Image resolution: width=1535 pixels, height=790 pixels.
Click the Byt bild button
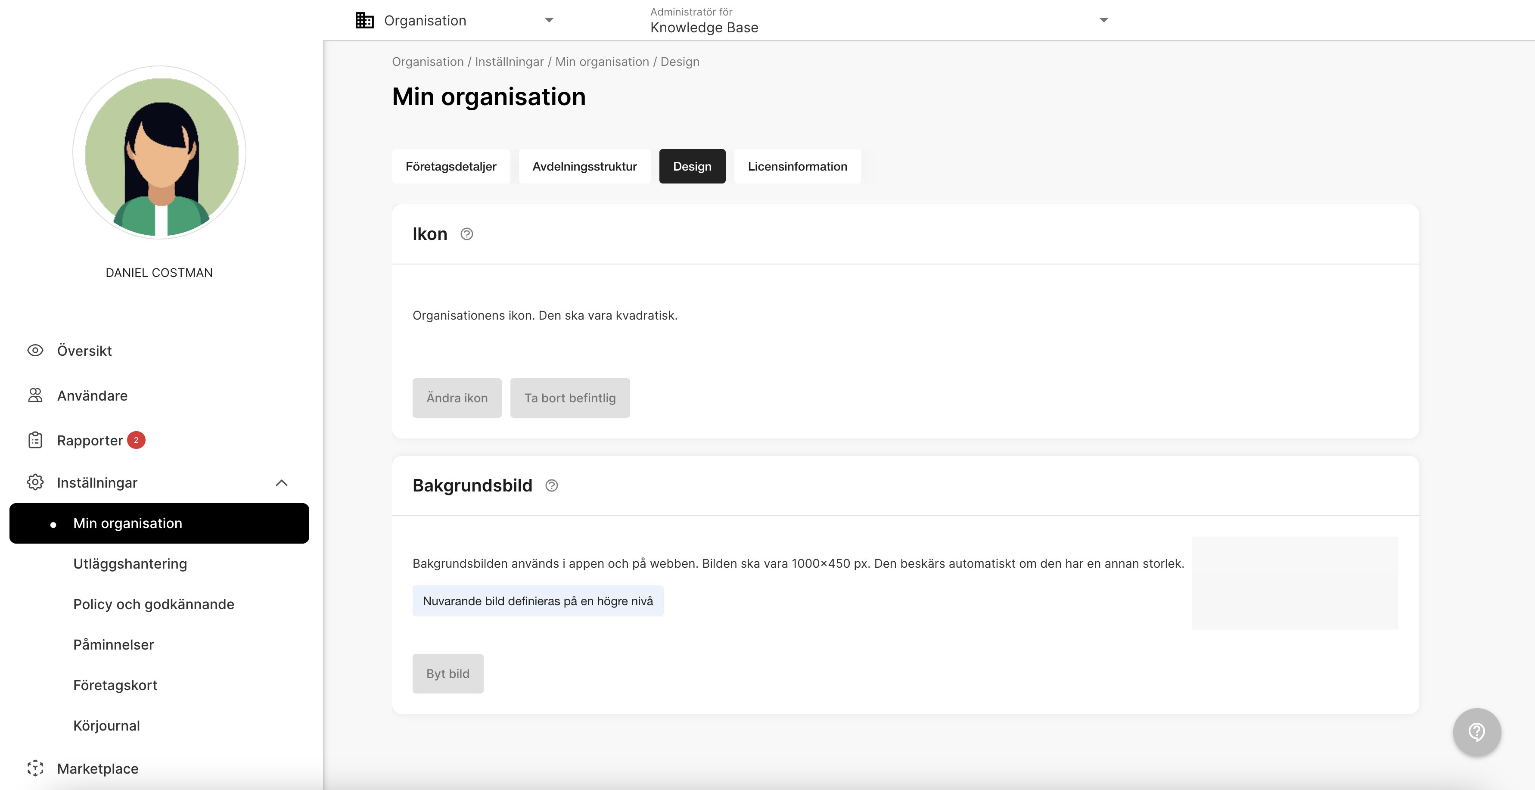click(x=448, y=674)
